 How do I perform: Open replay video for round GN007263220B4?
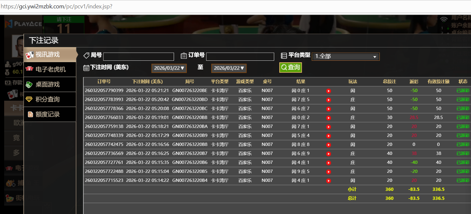(x=328, y=181)
